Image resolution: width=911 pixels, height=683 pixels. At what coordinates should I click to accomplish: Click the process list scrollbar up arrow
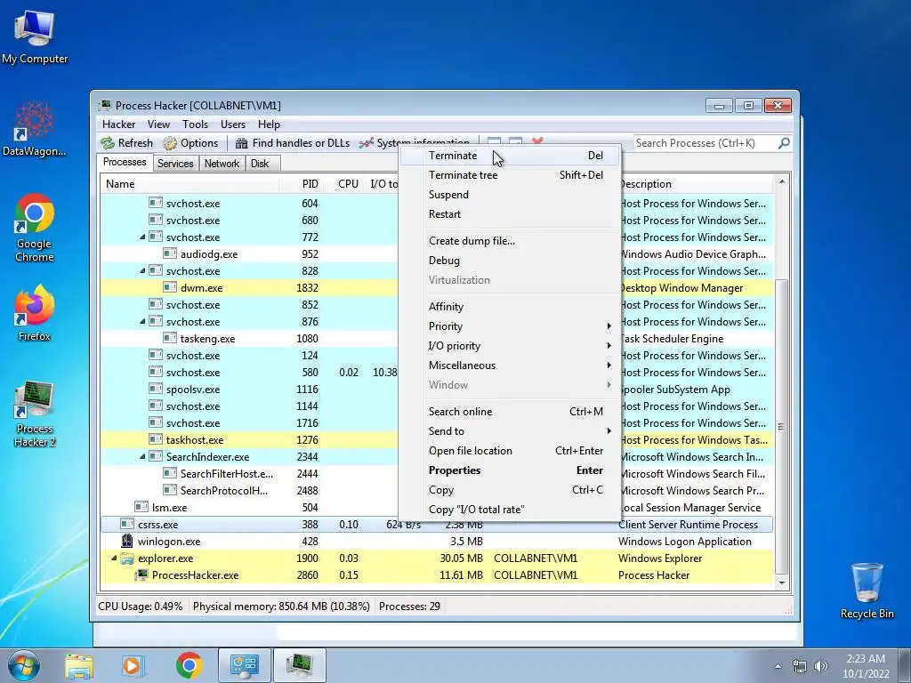[x=782, y=181]
